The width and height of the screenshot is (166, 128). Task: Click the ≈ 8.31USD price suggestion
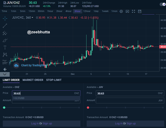tap(46, 98)
